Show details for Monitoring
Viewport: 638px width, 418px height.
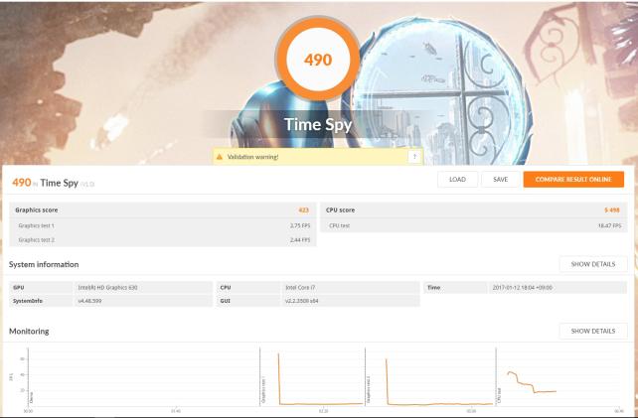pos(593,331)
